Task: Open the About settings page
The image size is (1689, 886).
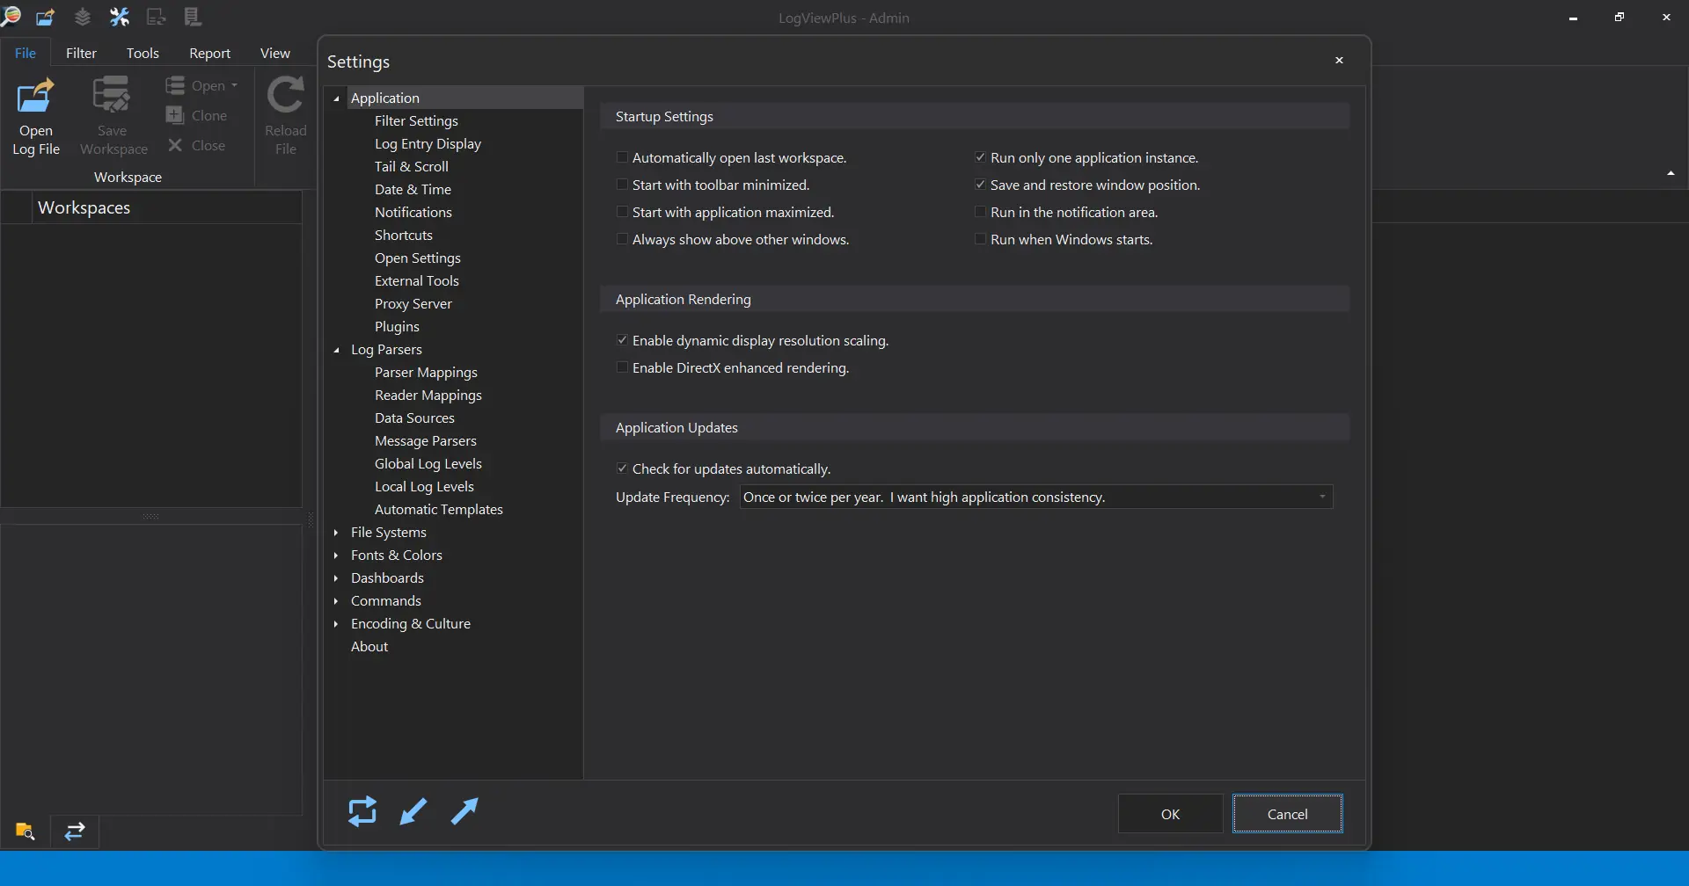Action: tap(369, 646)
